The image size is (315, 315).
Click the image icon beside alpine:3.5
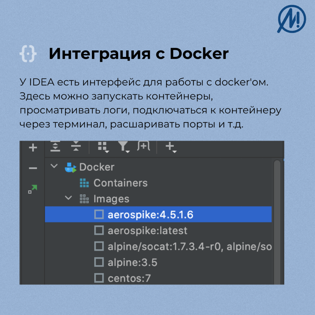click(x=99, y=262)
